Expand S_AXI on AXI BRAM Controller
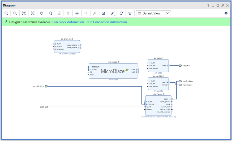Viewport: 232px width, 141px height. pos(55,44)
